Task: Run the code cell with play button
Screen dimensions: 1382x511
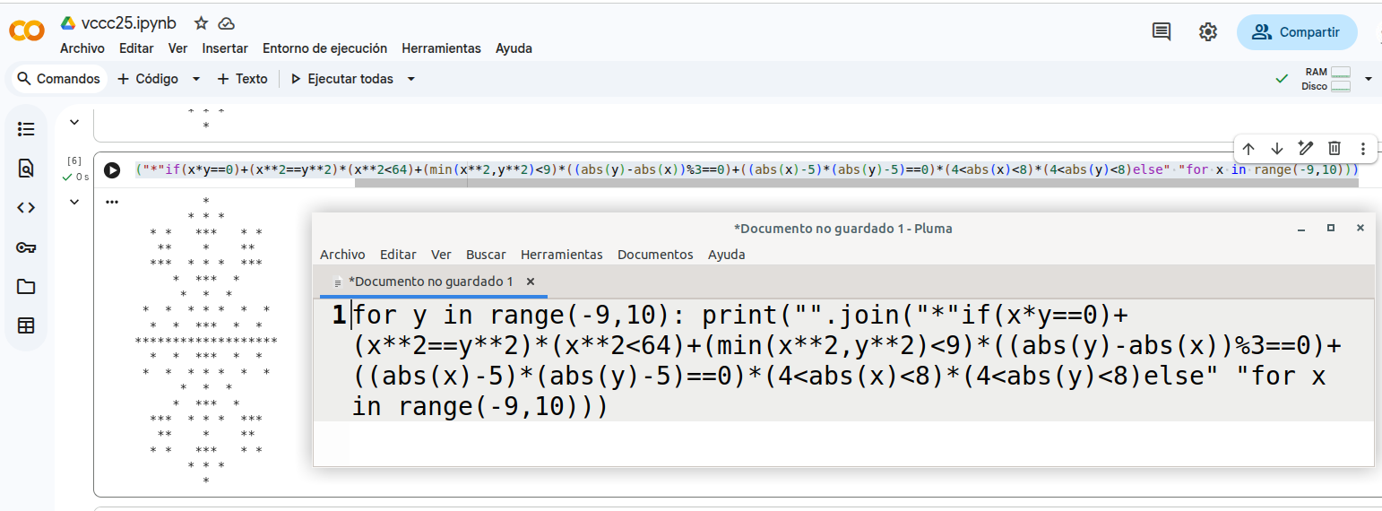Action: 112,170
